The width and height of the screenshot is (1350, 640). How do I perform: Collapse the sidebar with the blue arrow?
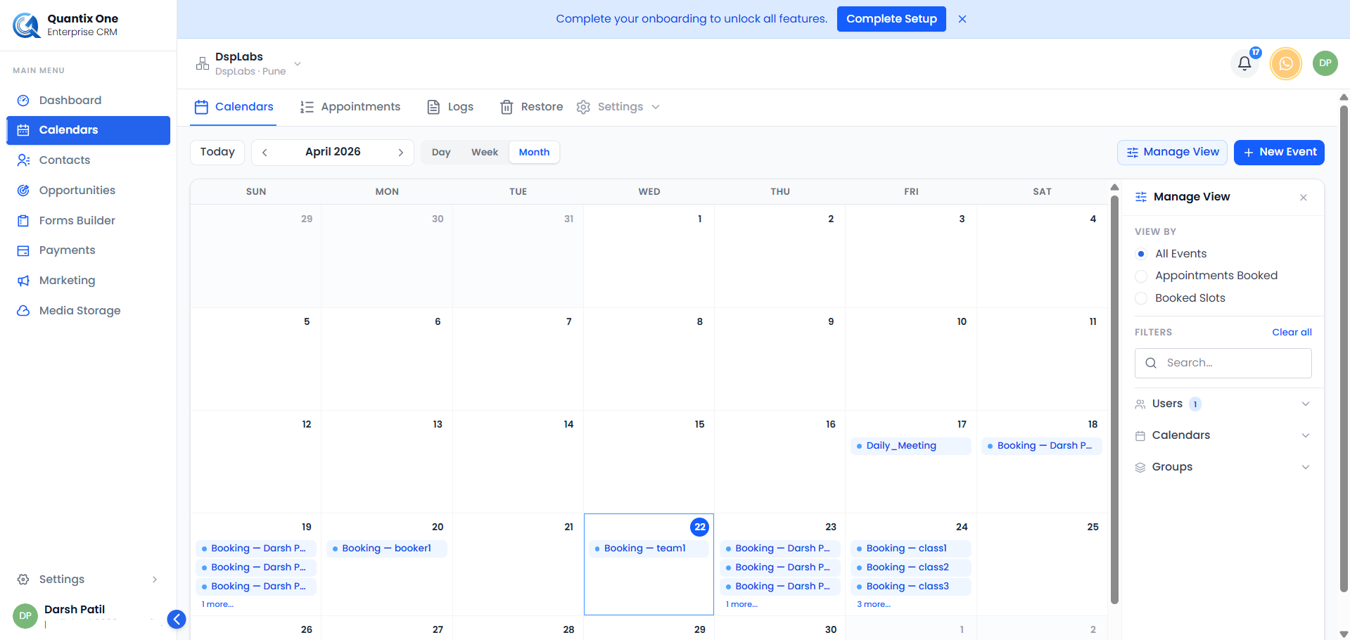coord(177,619)
